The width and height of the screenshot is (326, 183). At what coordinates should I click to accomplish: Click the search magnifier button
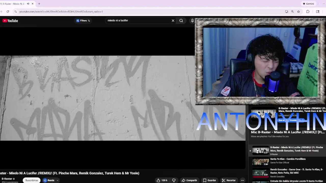pos(181,21)
